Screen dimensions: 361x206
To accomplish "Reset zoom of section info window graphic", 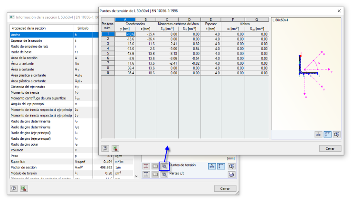I will (231, 166).
